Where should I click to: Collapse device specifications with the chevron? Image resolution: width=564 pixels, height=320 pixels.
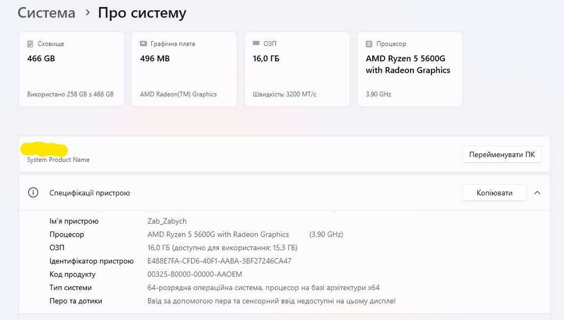tap(537, 193)
